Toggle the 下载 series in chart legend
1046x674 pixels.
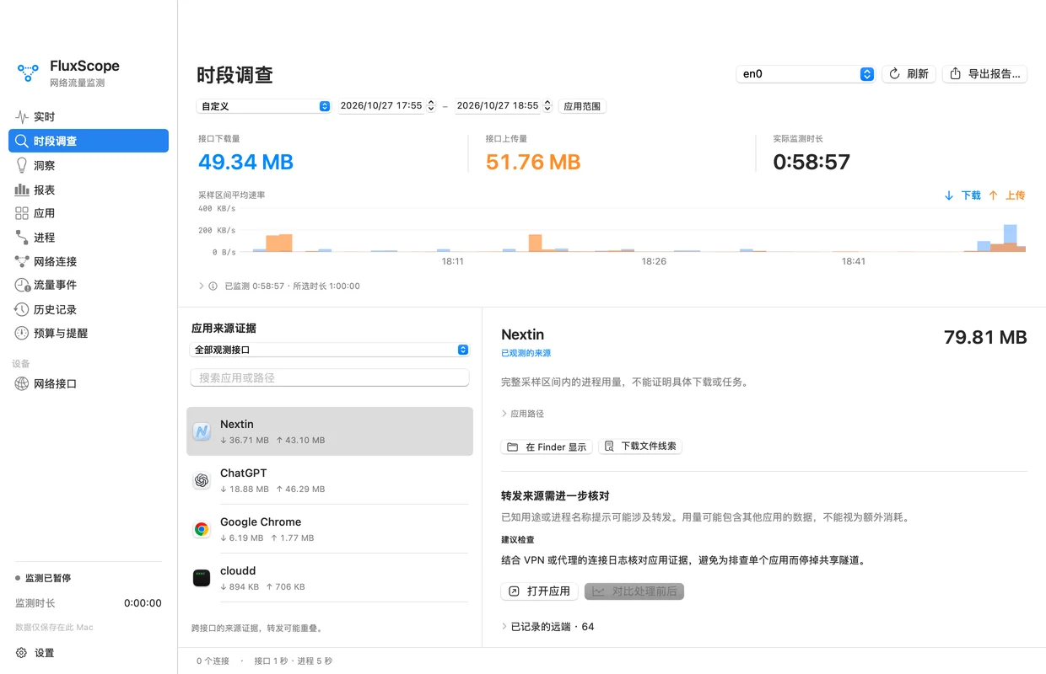[x=962, y=195]
